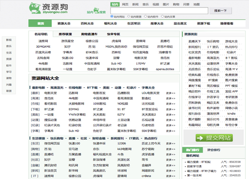Expand 更多>> in the [美剧] row

[x=170, y=115]
